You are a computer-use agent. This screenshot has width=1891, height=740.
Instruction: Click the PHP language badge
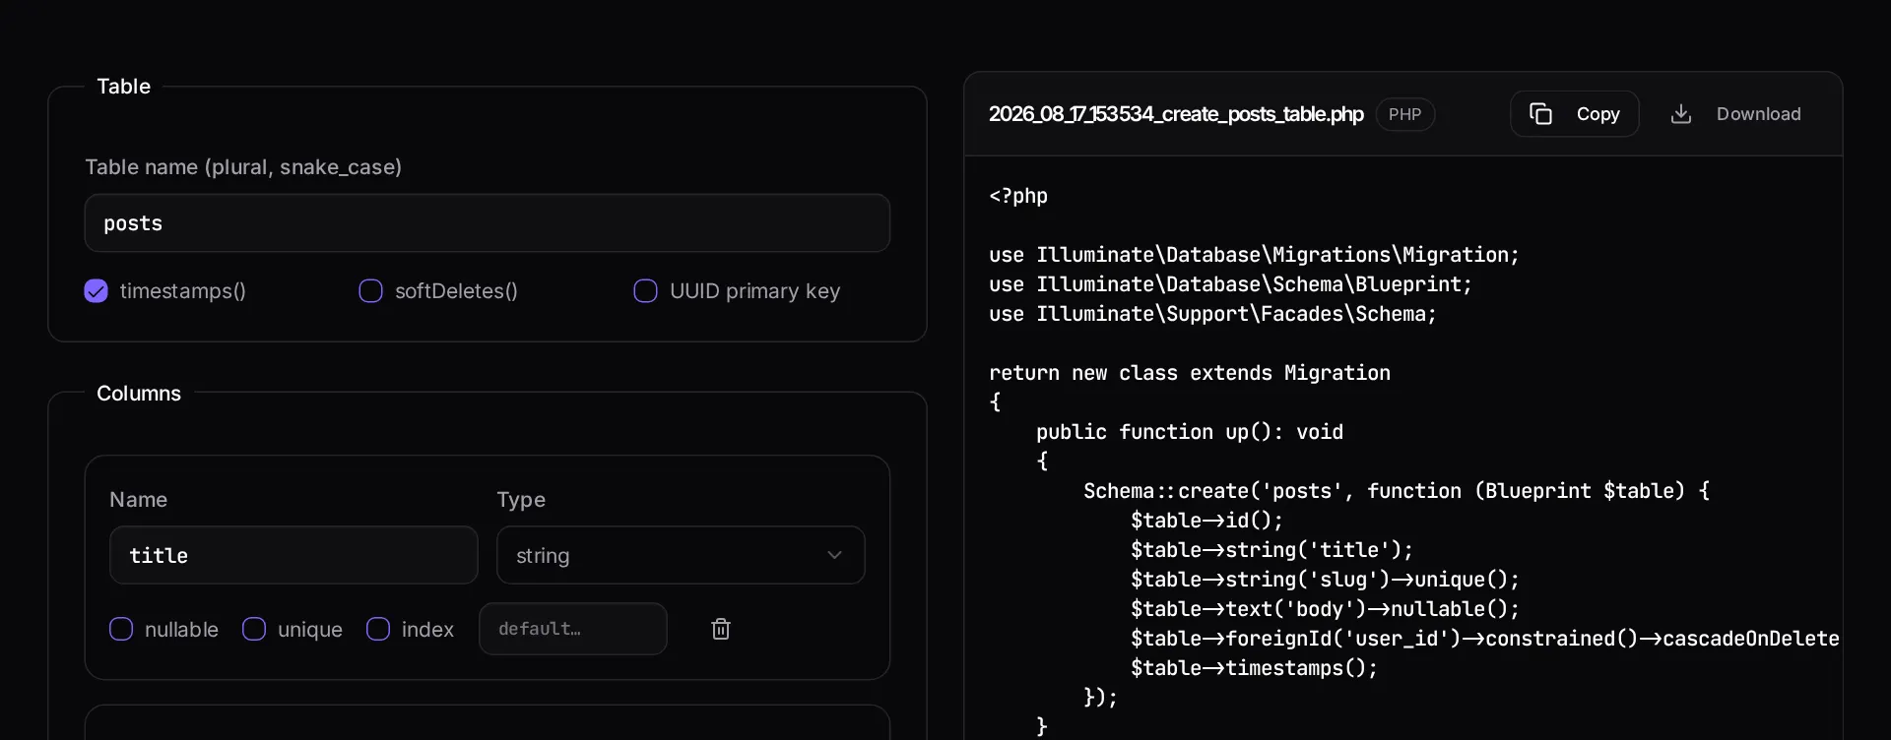click(1404, 114)
